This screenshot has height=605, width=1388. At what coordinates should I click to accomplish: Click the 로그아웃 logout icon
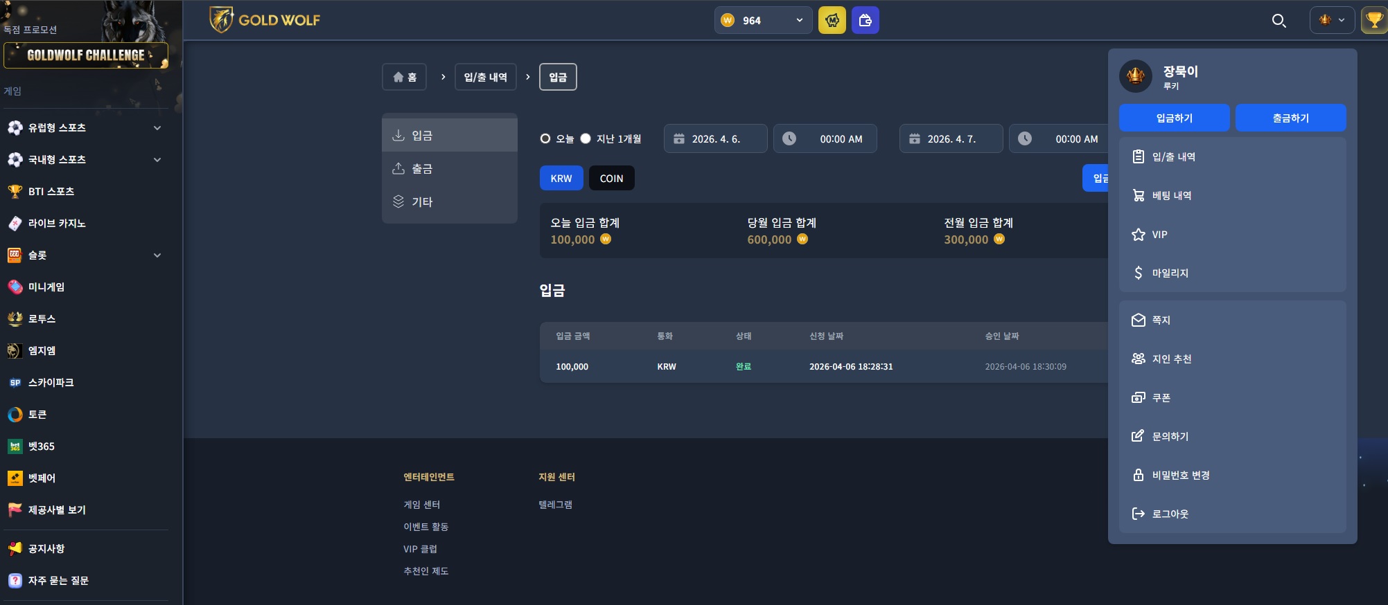pyautogui.click(x=1138, y=514)
